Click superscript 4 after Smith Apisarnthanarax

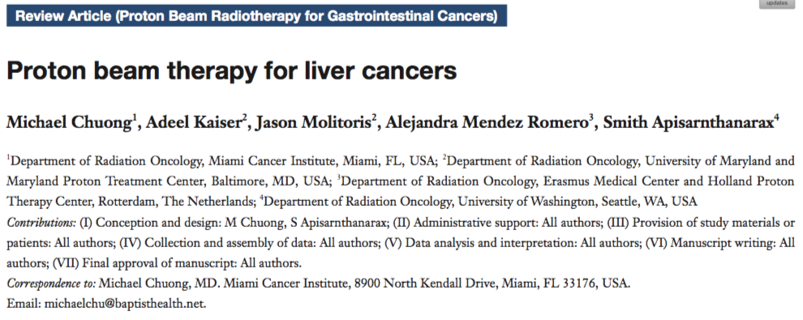click(777, 120)
